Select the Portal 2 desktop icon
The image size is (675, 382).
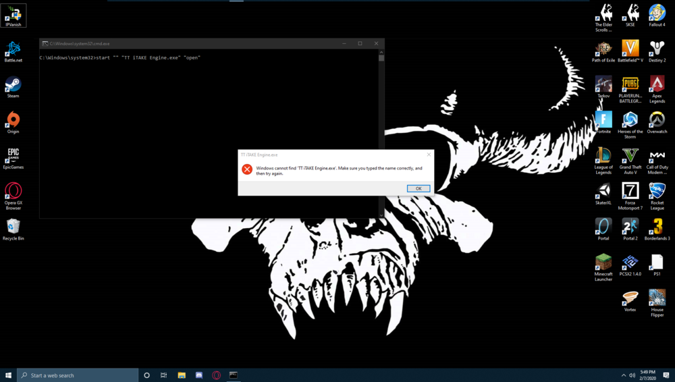pyautogui.click(x=630, y=229)
